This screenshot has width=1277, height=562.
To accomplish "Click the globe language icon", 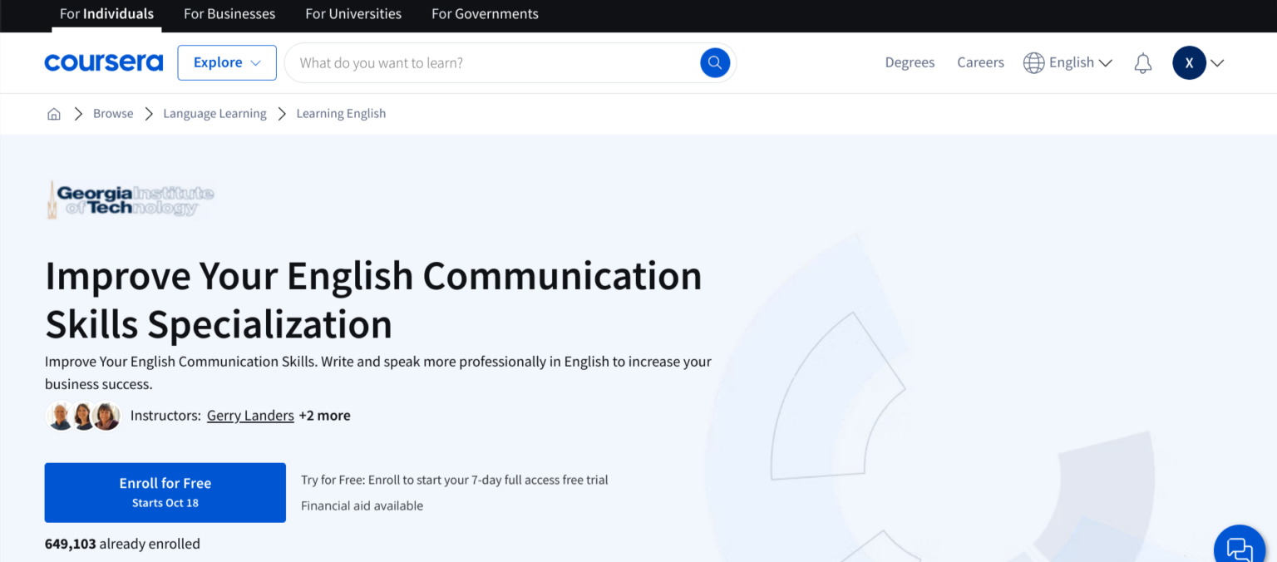I will (1033, 62).
